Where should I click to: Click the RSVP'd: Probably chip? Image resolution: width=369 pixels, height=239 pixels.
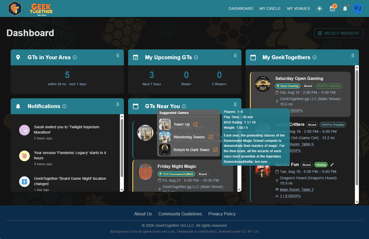tap(333, 125)
